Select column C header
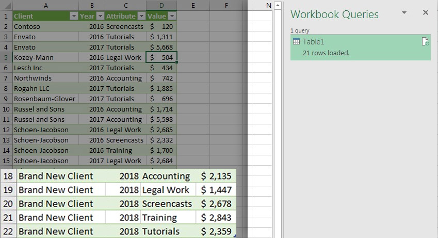The height and width of the screenshot is (238, 438). [125, 5]
